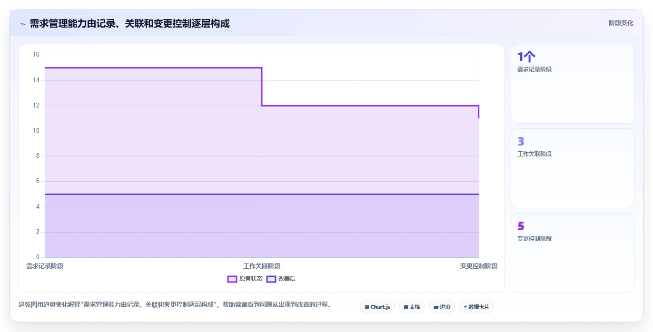Click x-axis label 工作关联阶段
Viewport: 653px width, 332px height.
coord(262,266)
